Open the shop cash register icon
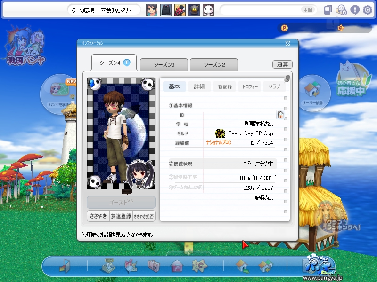377x282 pixels. click(x=107, y=266)
